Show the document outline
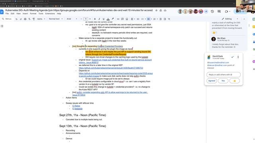 2,26
